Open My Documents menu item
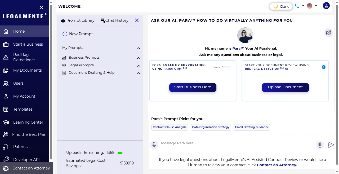This screenshot has width=339, height=174. coord(24,70)
